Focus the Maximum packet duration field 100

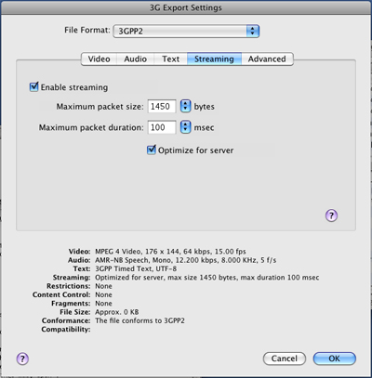(162, 127)
